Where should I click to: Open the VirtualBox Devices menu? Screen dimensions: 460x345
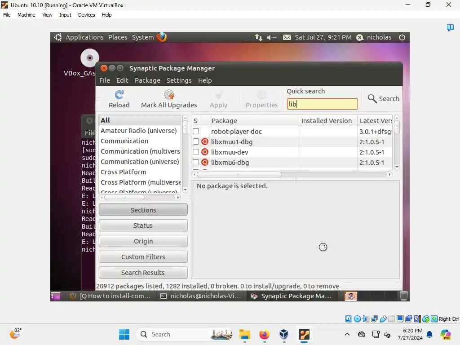[87, 15]
